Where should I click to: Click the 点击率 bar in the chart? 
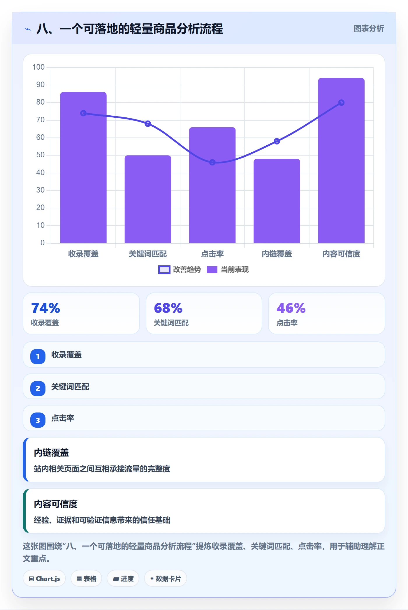click(212, 185)
